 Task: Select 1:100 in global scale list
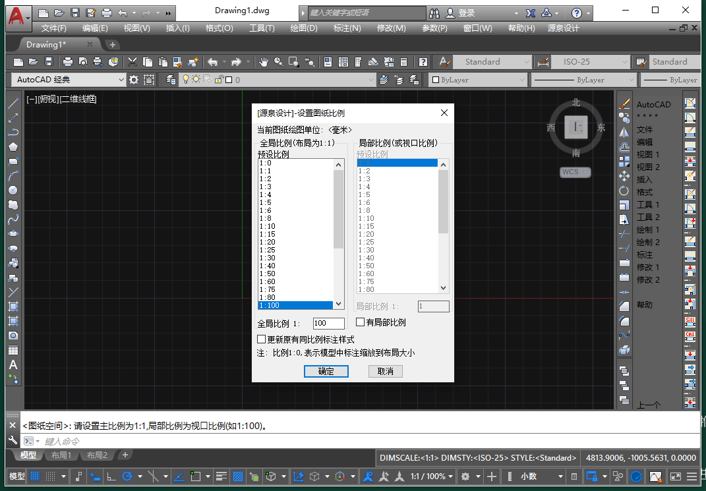coord(295,305)
